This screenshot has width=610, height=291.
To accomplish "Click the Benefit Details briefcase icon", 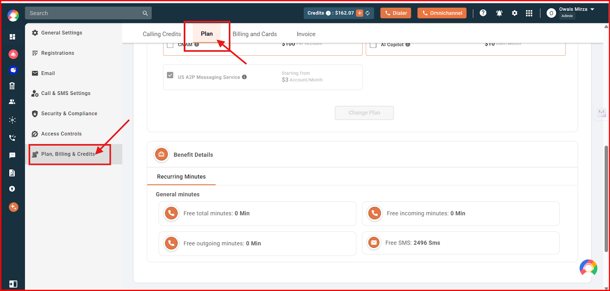I will [x=161, y=154].
